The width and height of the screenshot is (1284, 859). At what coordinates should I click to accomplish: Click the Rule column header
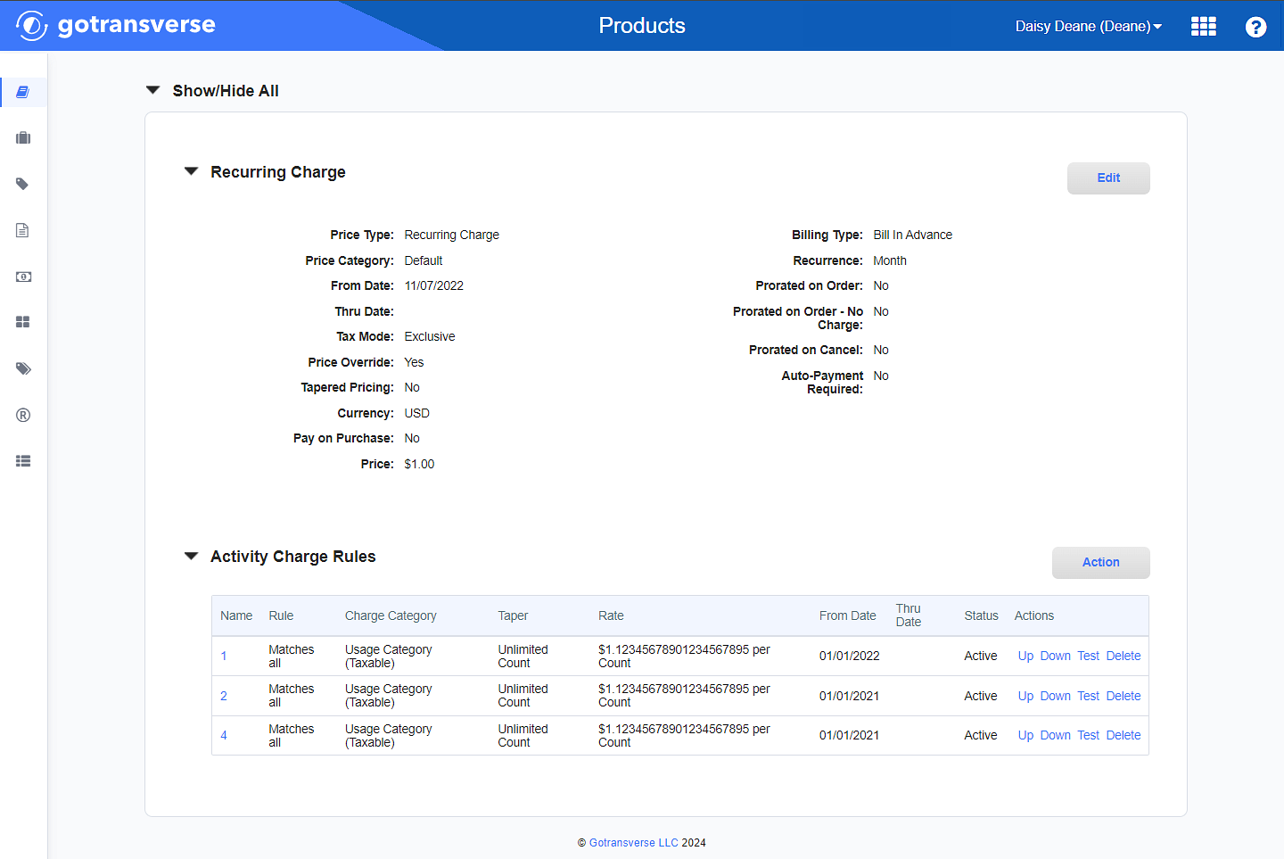pyautogui.click(x=281, y=615)
